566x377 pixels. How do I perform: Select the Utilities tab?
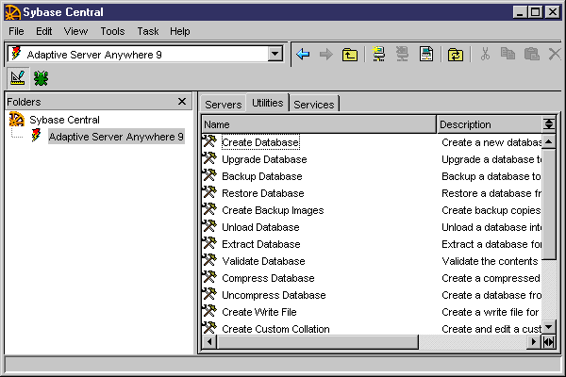coord(268,103)
